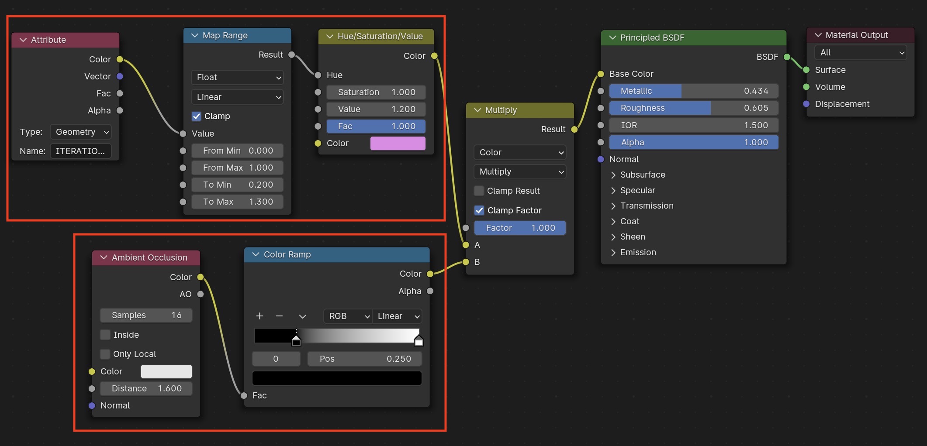Collapse the Attribute node header arrow

(23, 40)
